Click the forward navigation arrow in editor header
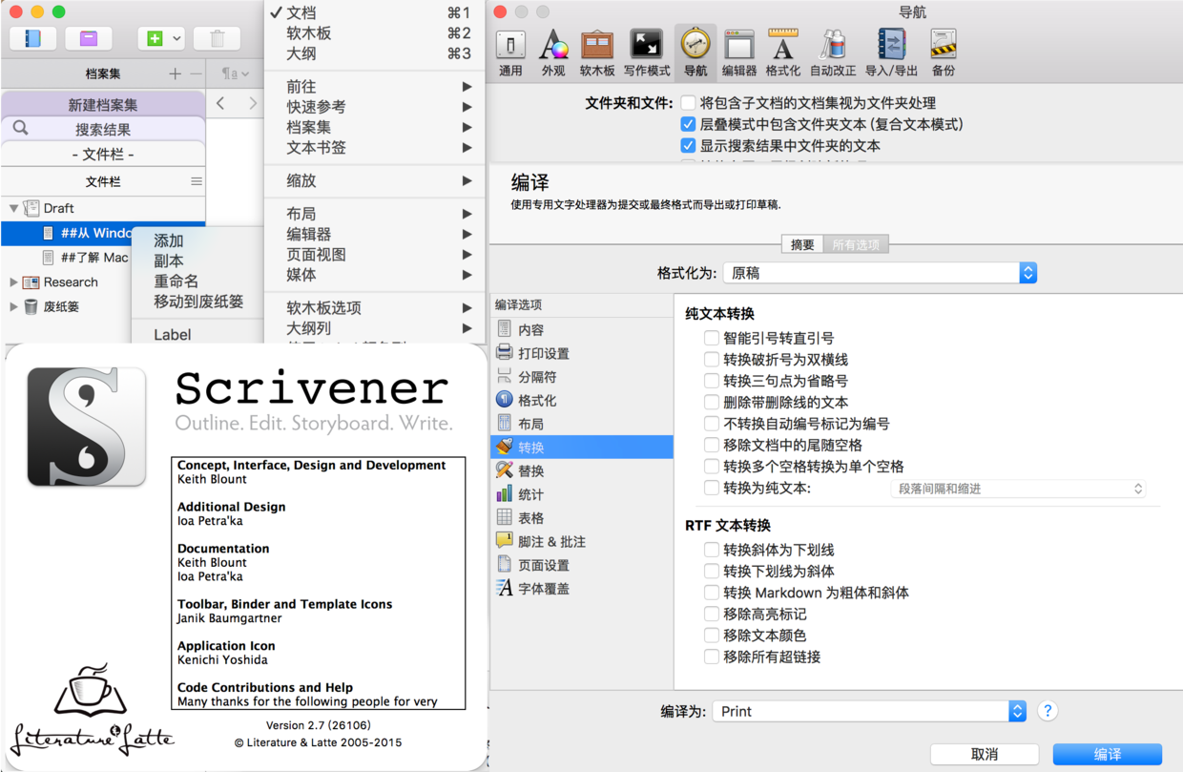 pos(253,103)
